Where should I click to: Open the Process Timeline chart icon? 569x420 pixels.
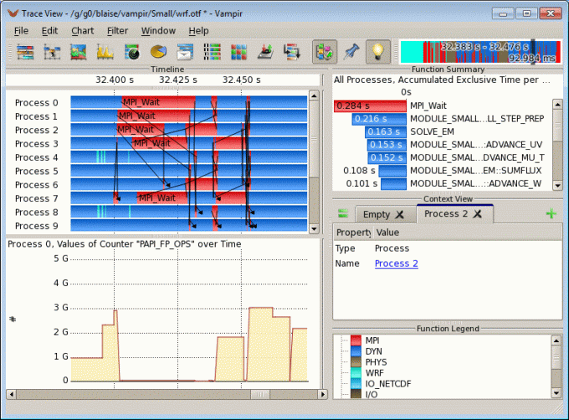click(x=52, y=52)
